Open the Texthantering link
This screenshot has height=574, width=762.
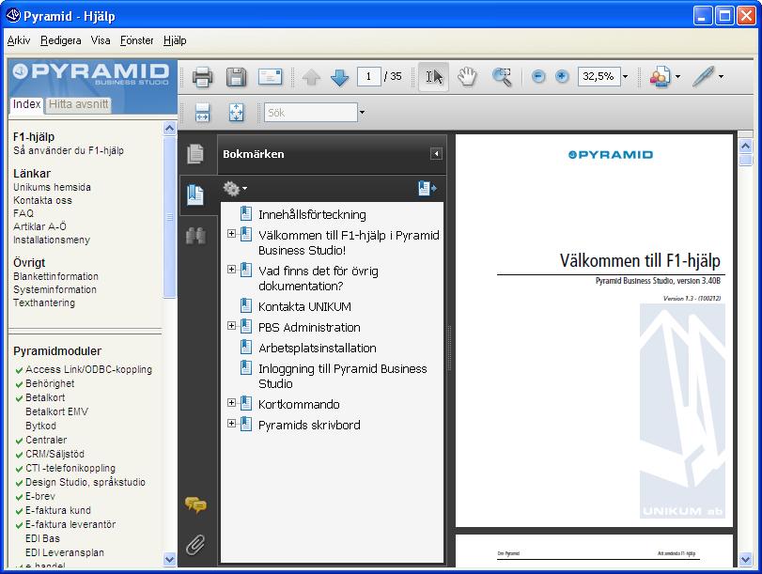pyautogui.click(x=44, y=303)
